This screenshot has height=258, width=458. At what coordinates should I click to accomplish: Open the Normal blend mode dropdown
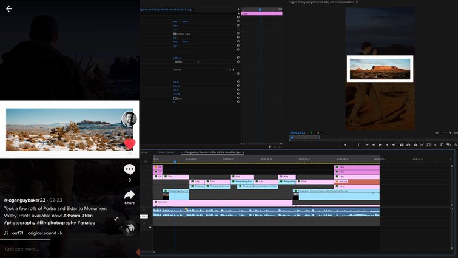(187, 62)
